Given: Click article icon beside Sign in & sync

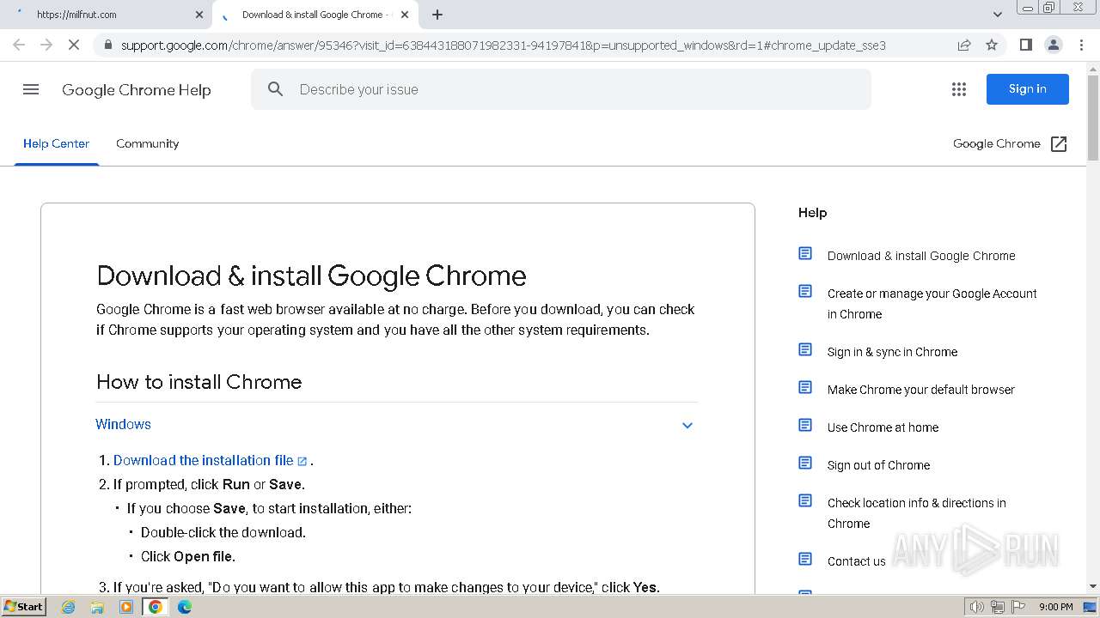Looking at the screenshot, I should (805, 349).
